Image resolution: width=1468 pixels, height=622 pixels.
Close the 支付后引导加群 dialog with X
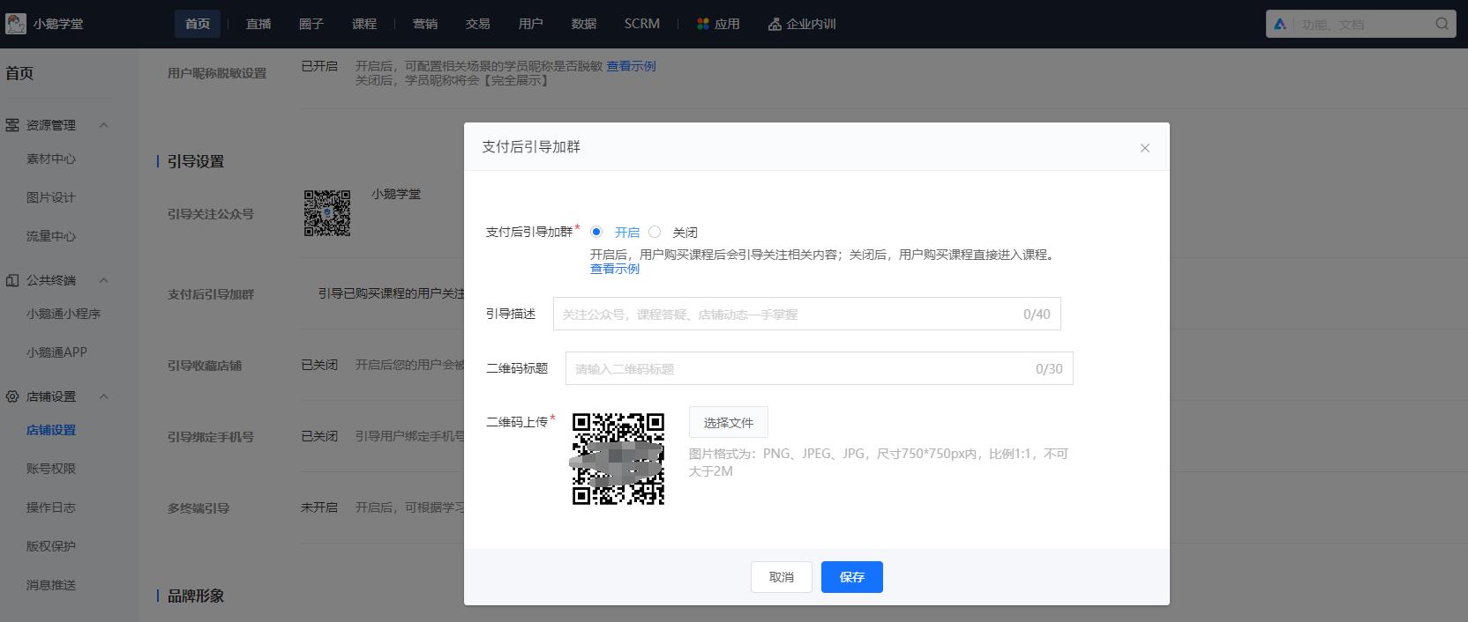click(x=1144, y=148)
